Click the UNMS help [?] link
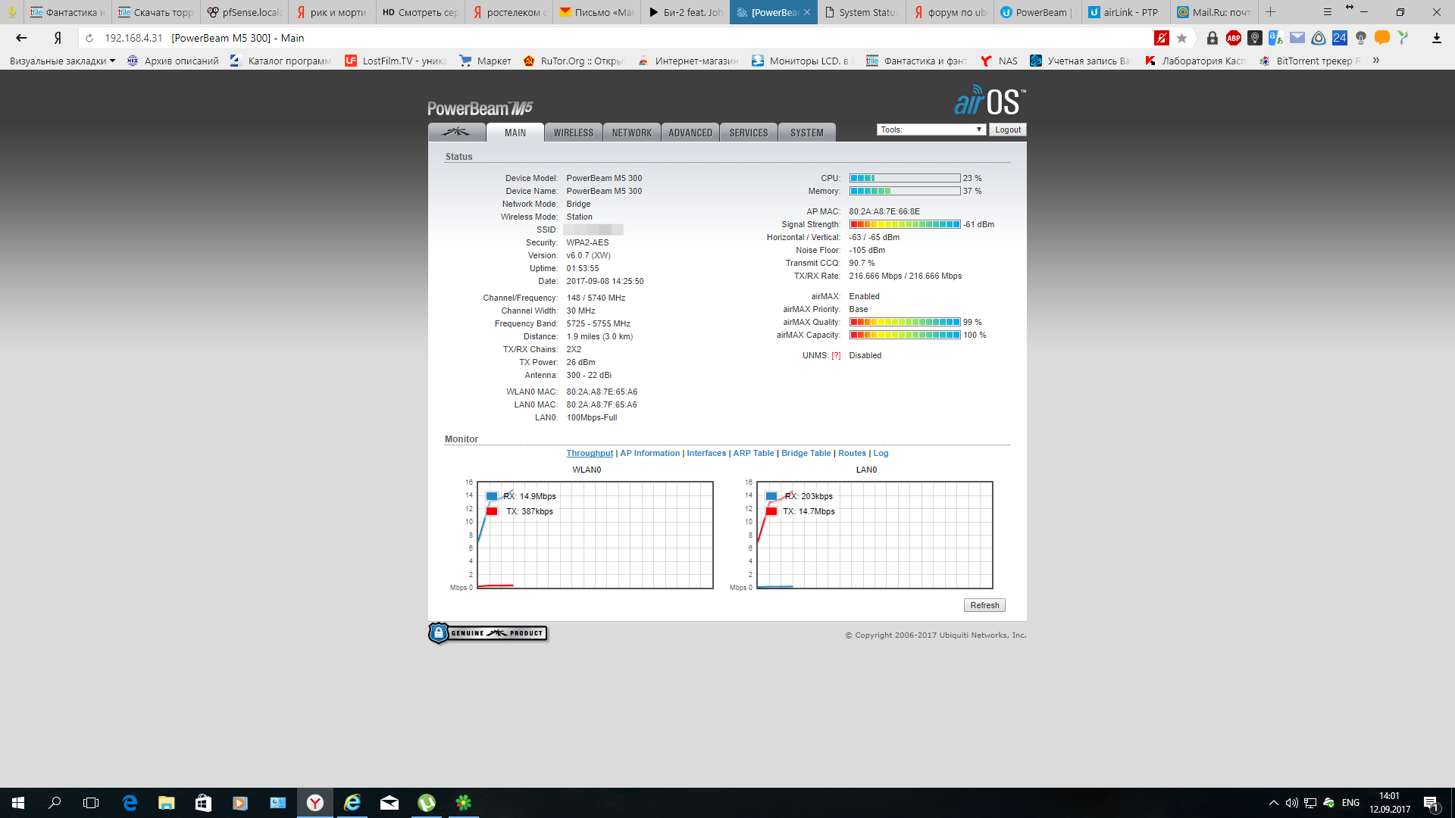Viewport: 1455px width, 818px height. (836, 356)
